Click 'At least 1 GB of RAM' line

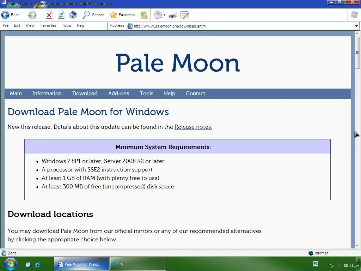tap(100, 178)
